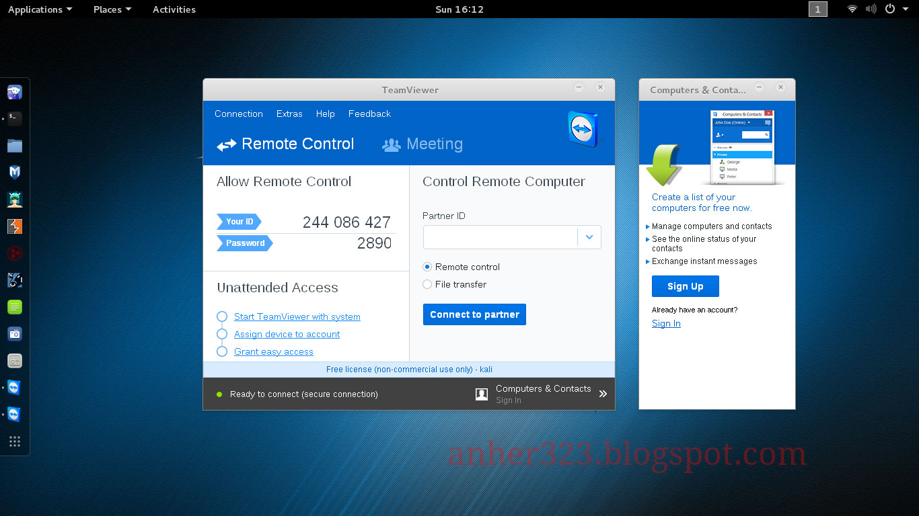Click the lower TeamViewer icon in dock
This screenshot has width=919, height=516.
point(15,415)
